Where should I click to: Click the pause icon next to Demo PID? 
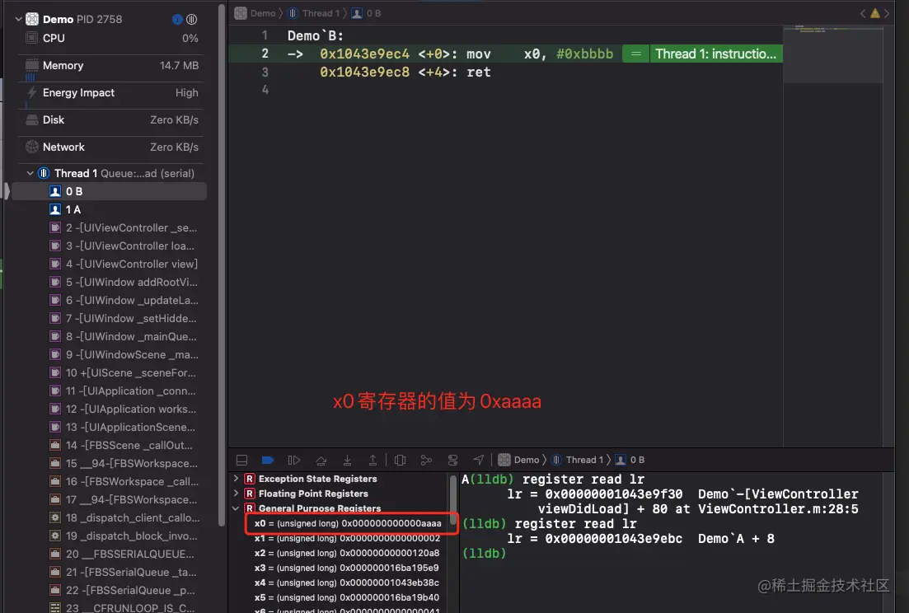tap(191, 20)
